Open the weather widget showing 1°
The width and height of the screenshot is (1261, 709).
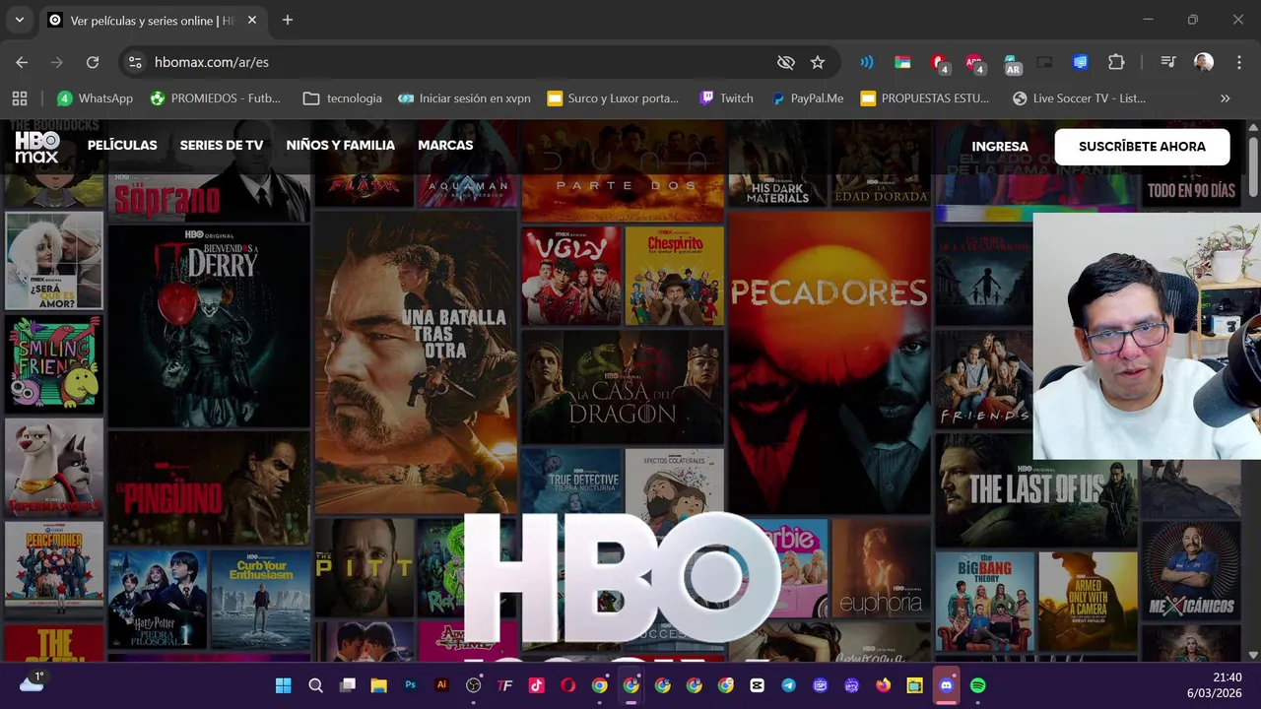pyautogui.click(x=33, y=682)
